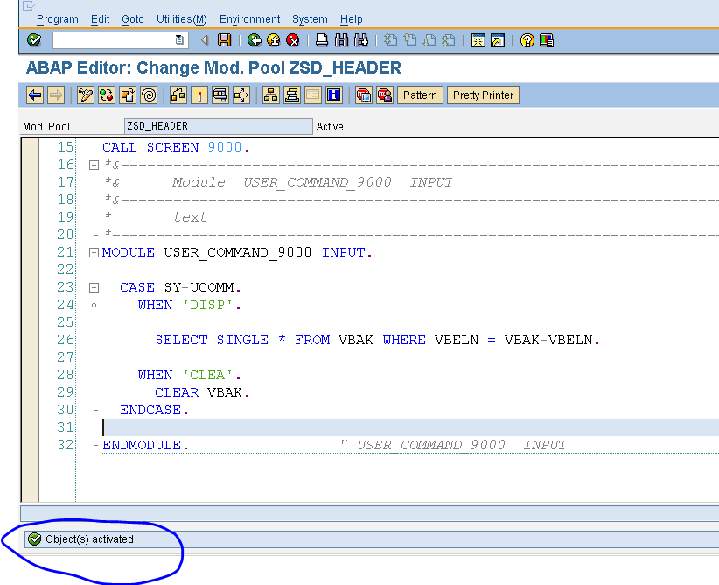Click the green Back arrow toolbar icon

254,40
